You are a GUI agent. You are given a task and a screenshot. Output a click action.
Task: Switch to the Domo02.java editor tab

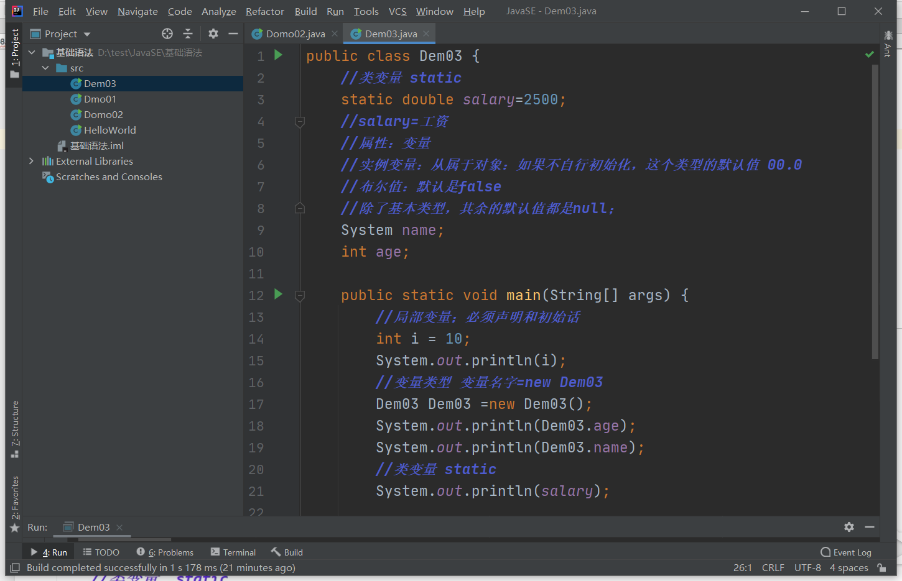(x=295, y=34)
